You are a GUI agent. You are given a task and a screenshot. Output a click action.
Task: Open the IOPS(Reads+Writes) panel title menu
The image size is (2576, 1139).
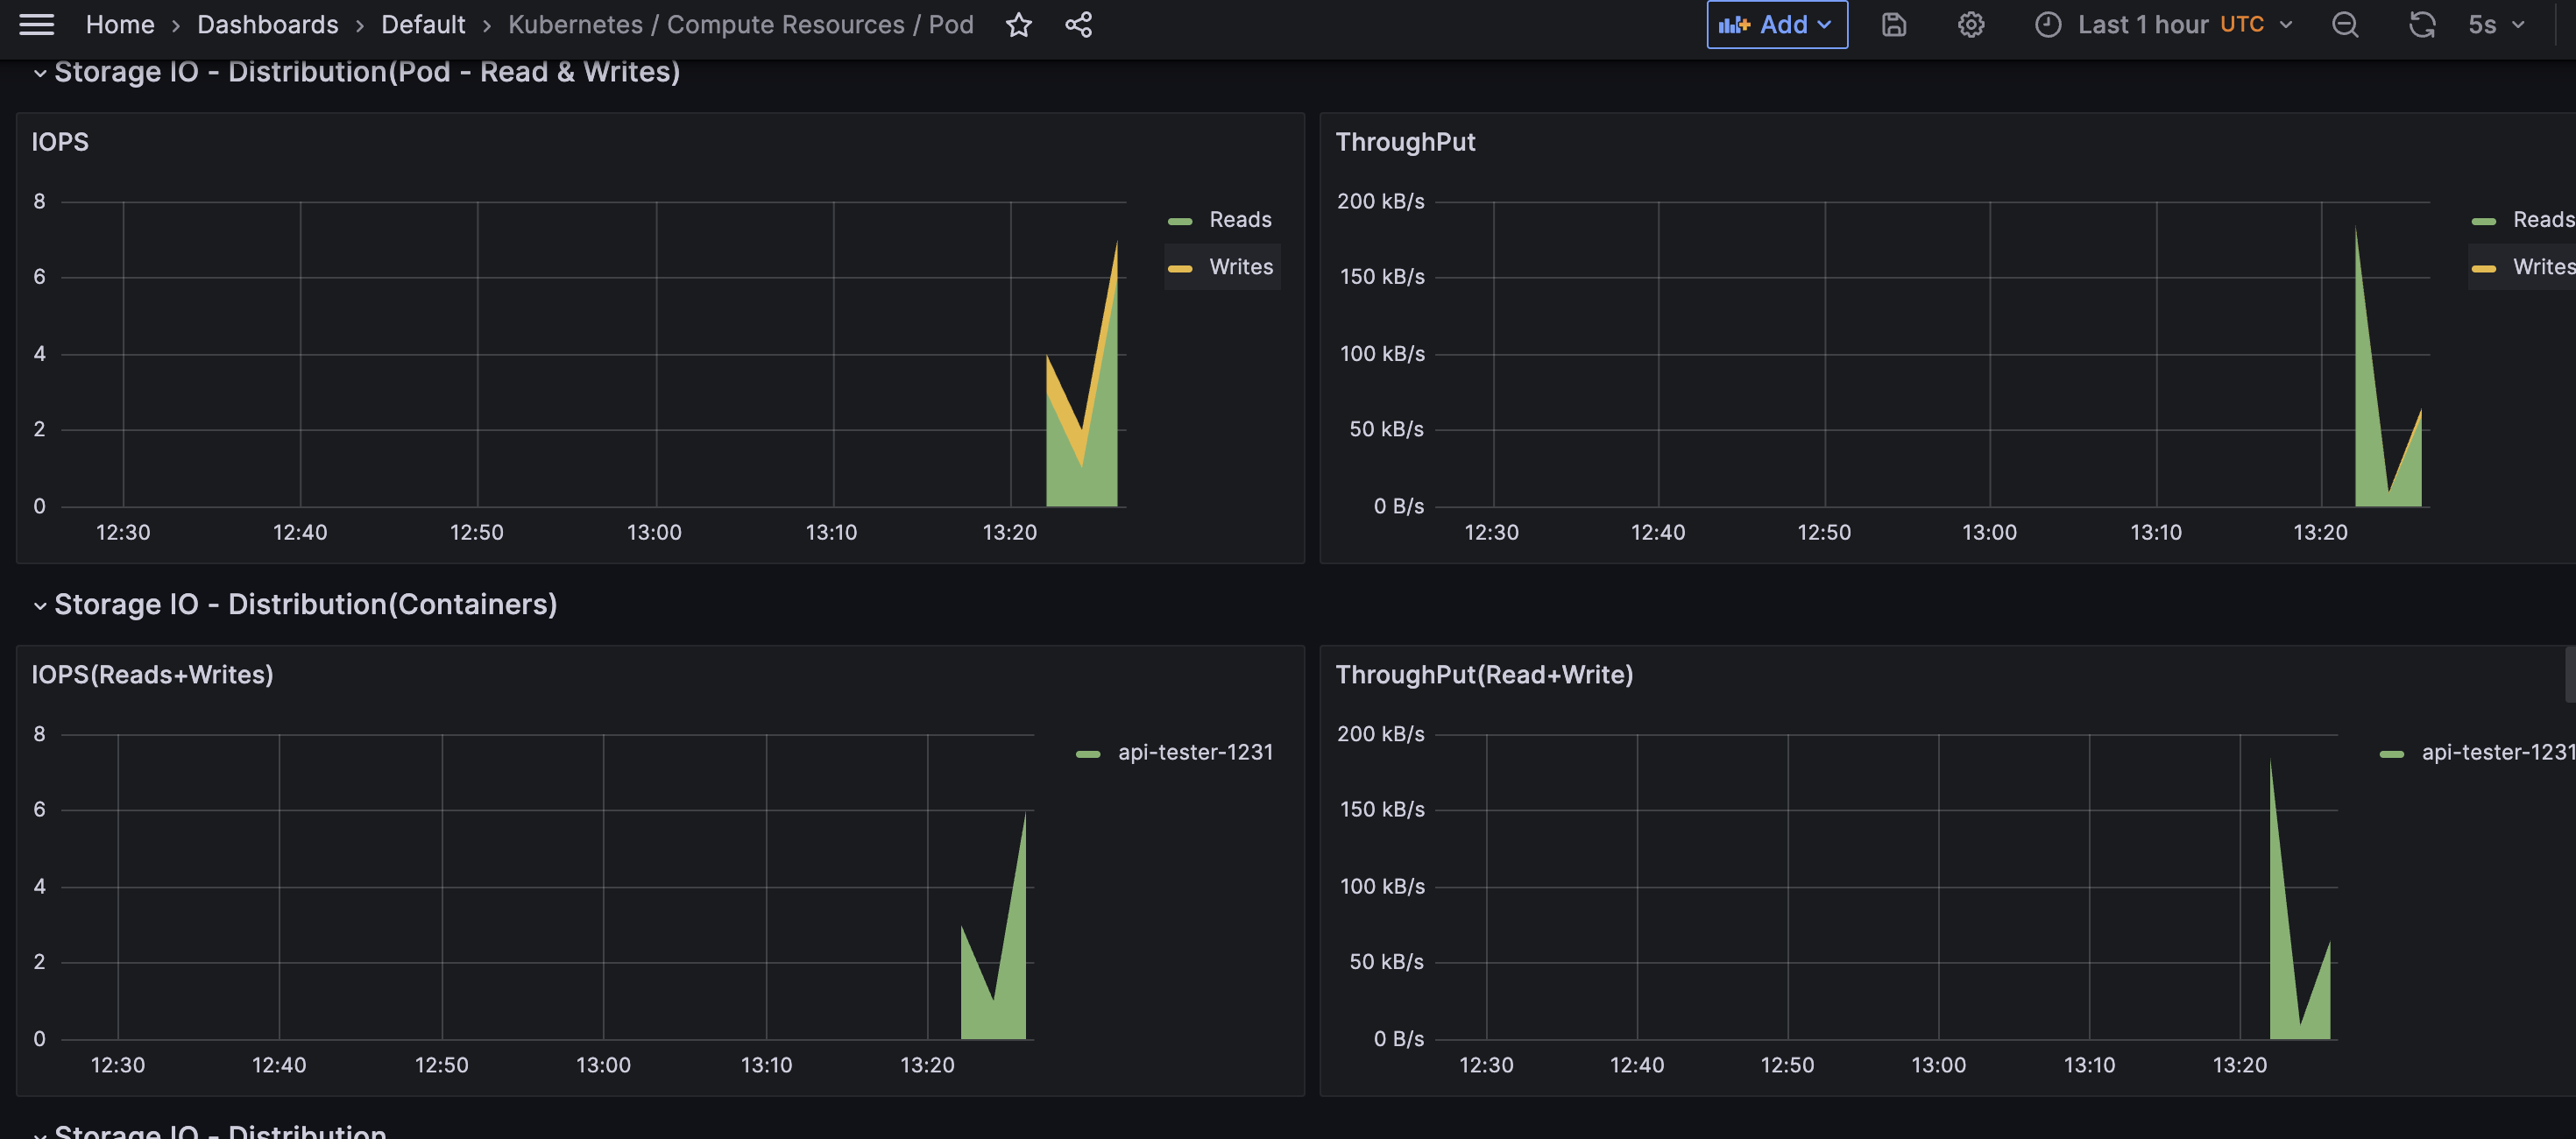152,675
